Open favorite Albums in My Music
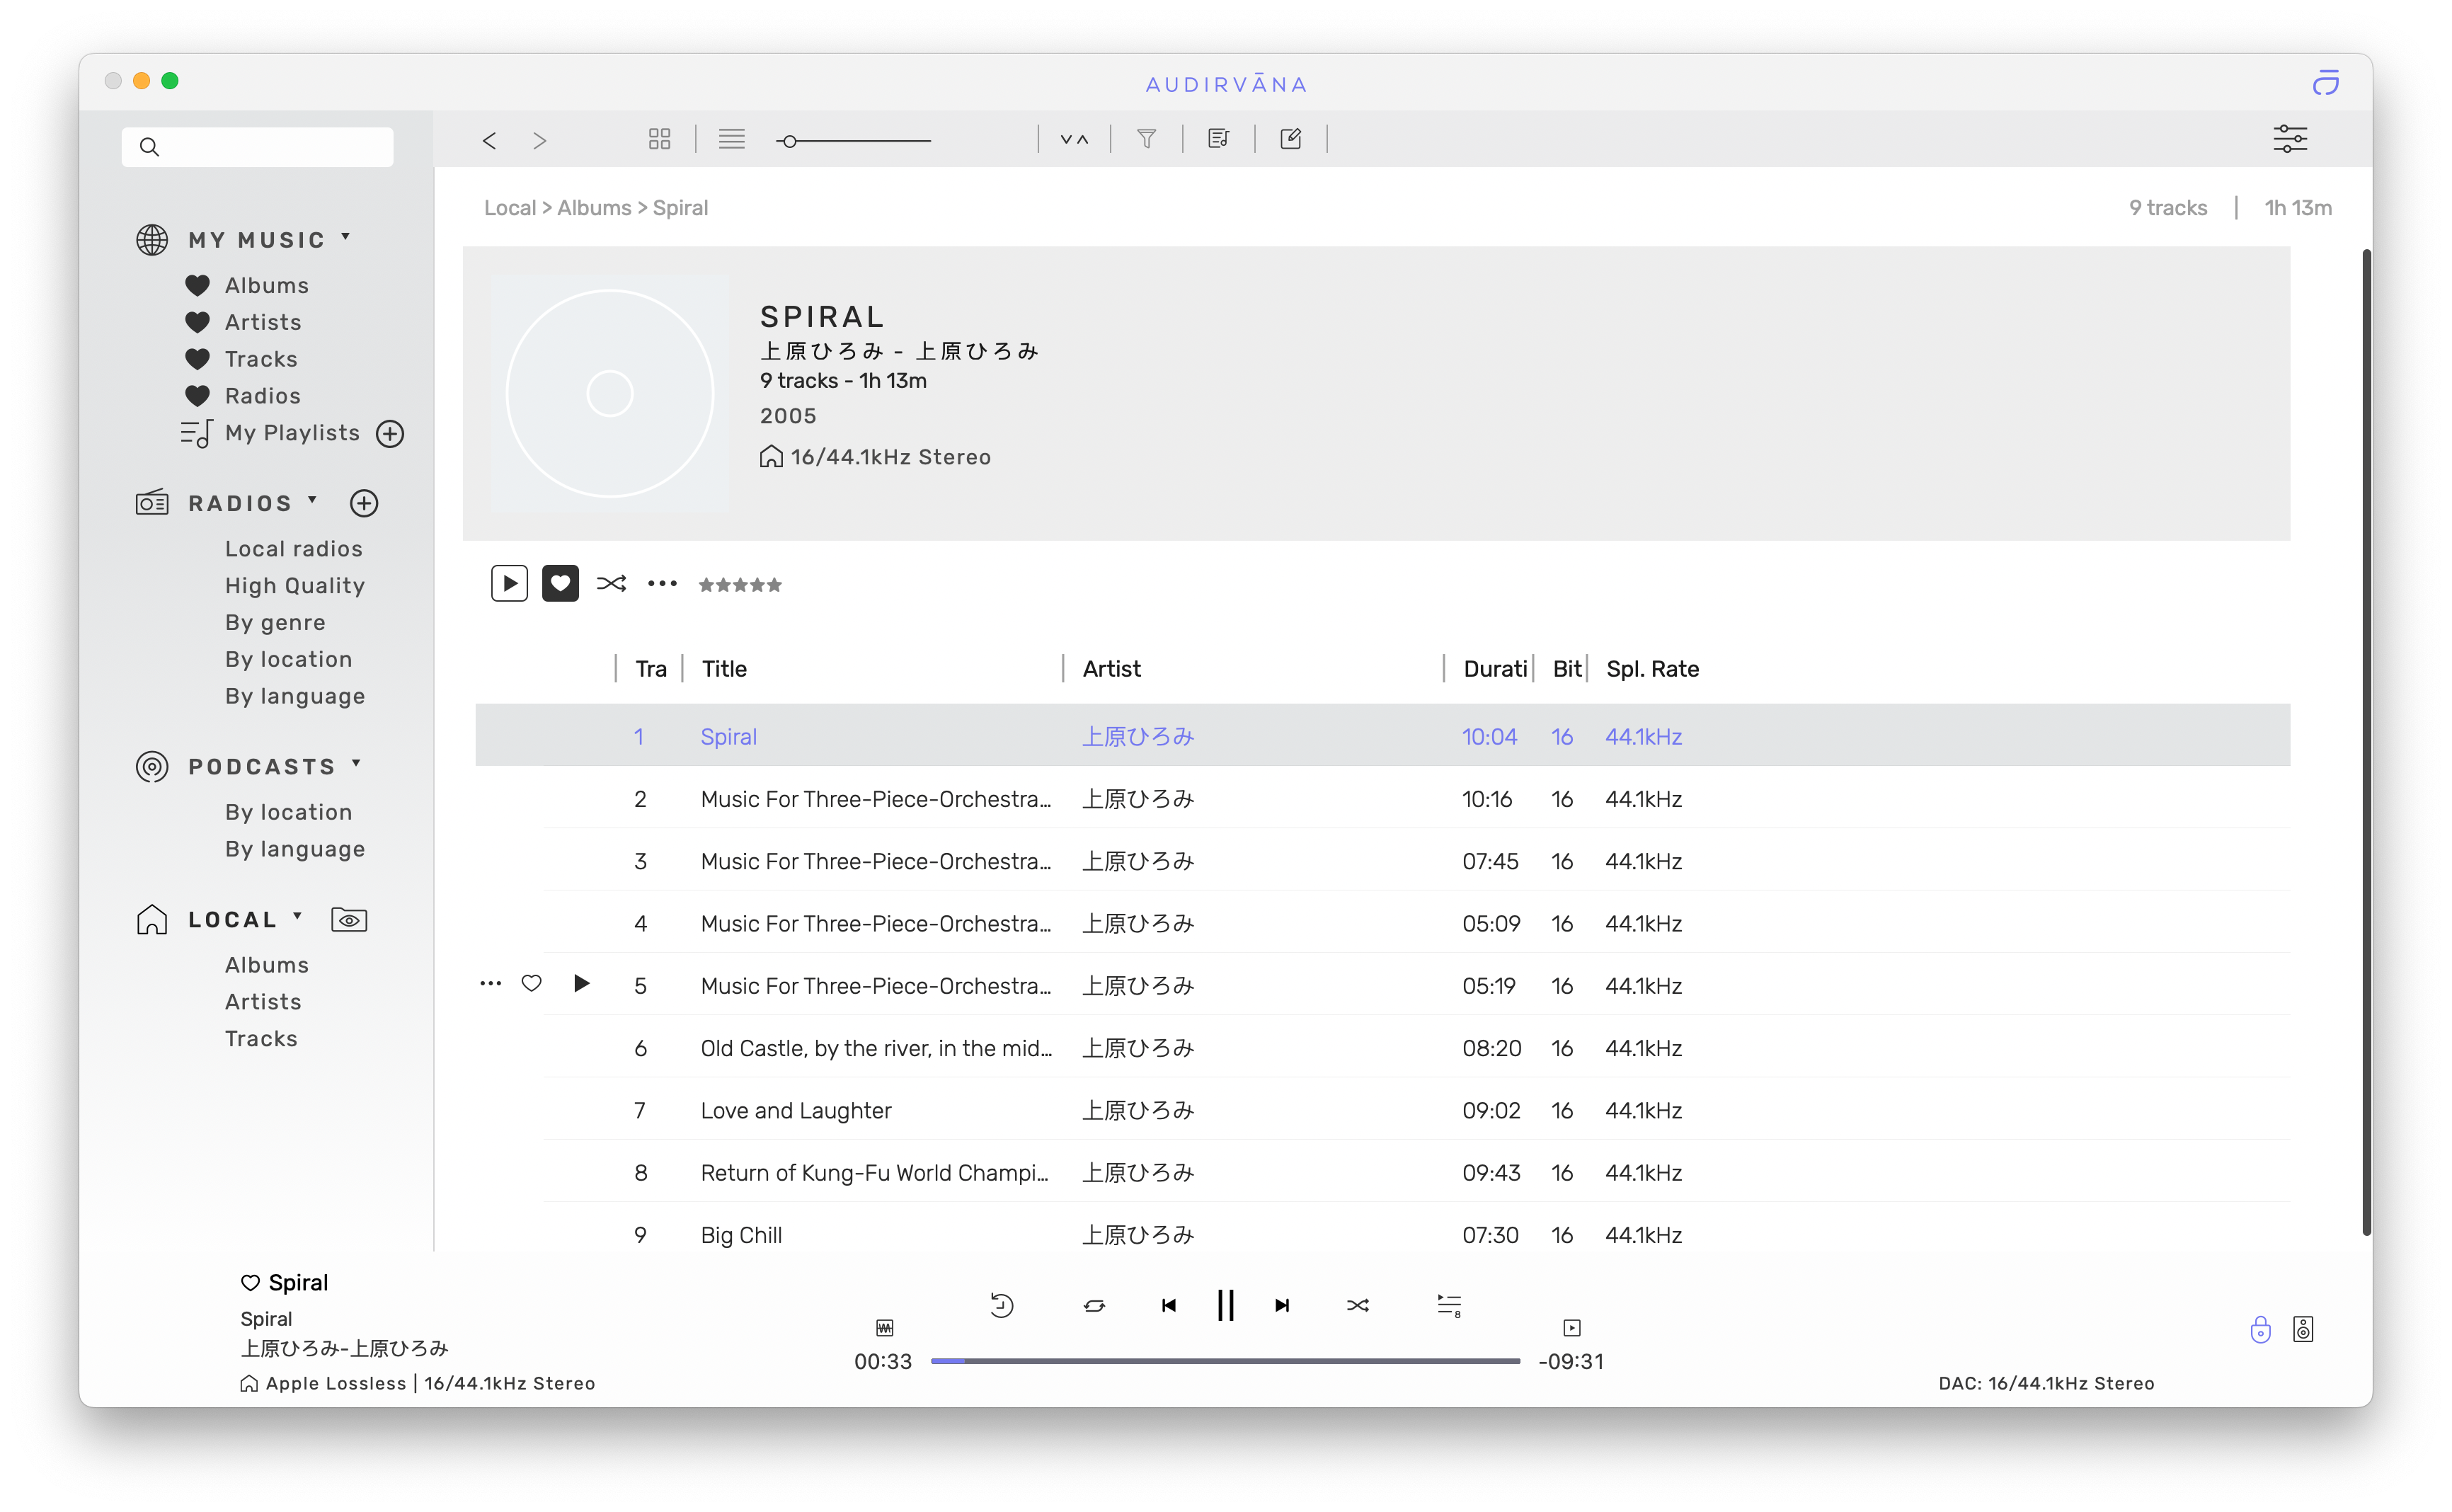Screen dimensions: 2452x1512 click(x=266, y=285)
